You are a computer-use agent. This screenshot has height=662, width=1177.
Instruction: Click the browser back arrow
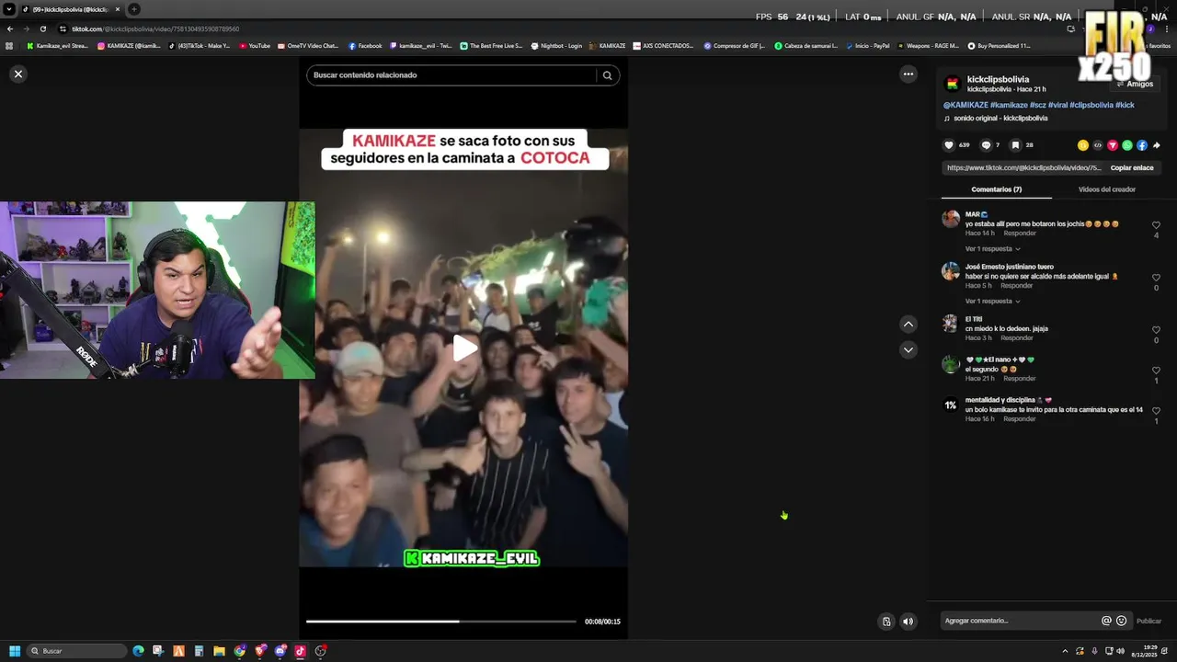coord(10,29)
